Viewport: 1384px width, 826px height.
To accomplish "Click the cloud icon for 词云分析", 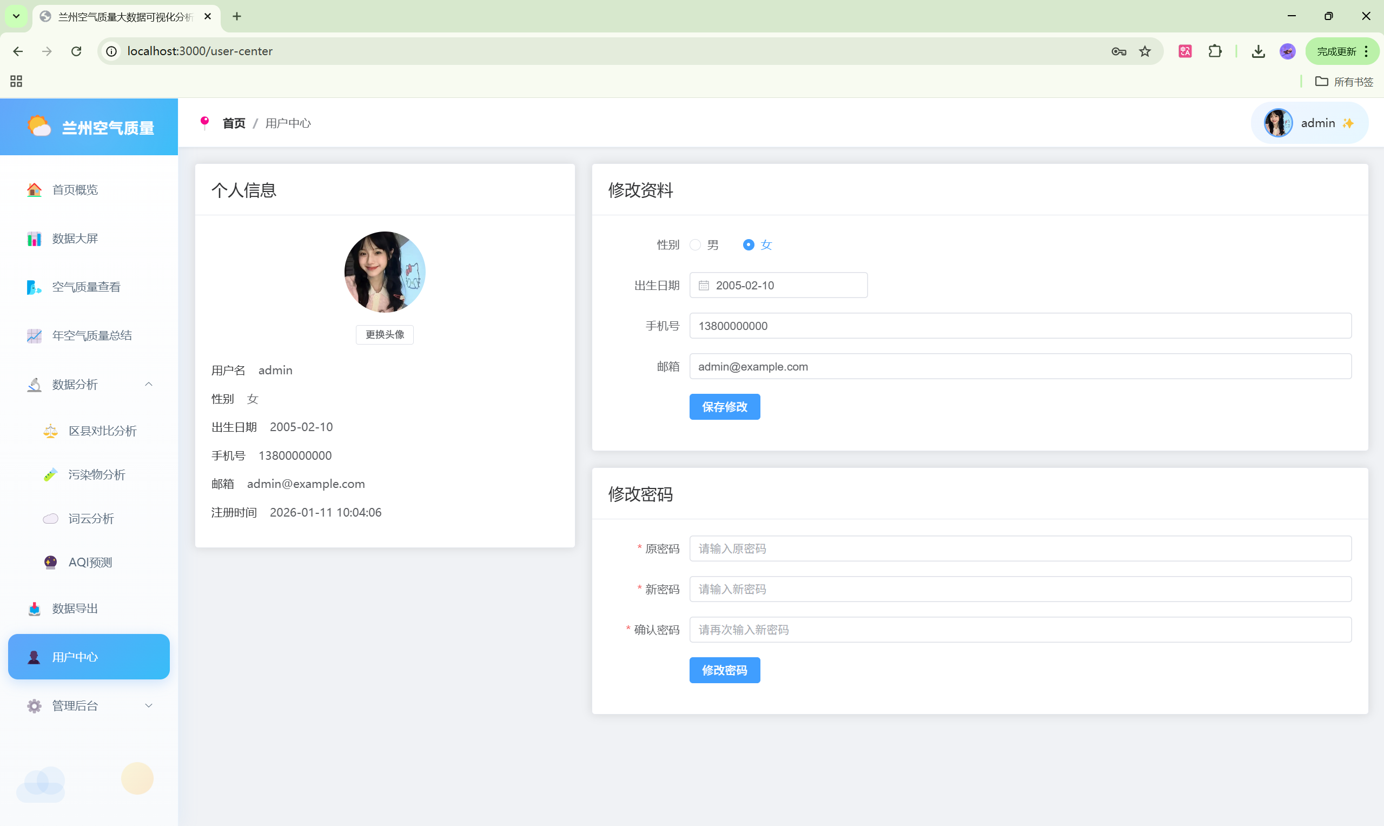I will pos(51,519).
